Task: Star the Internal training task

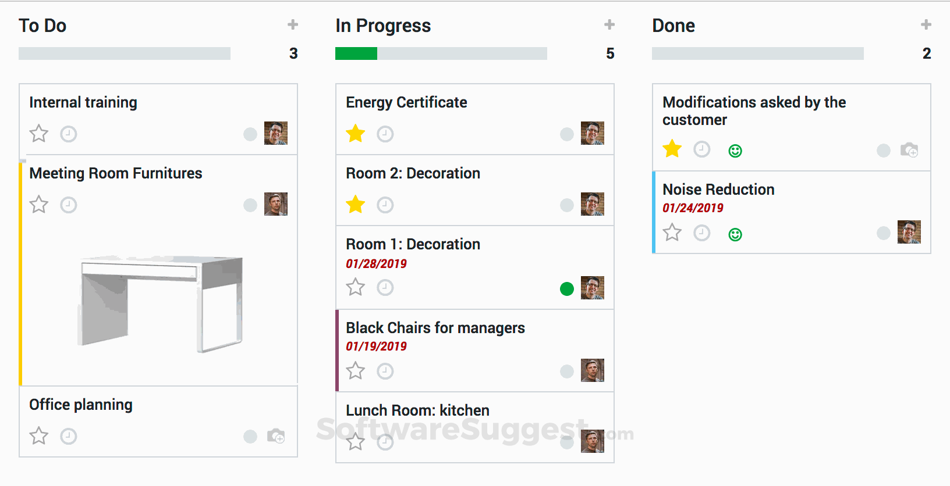Action: (39, 134)
